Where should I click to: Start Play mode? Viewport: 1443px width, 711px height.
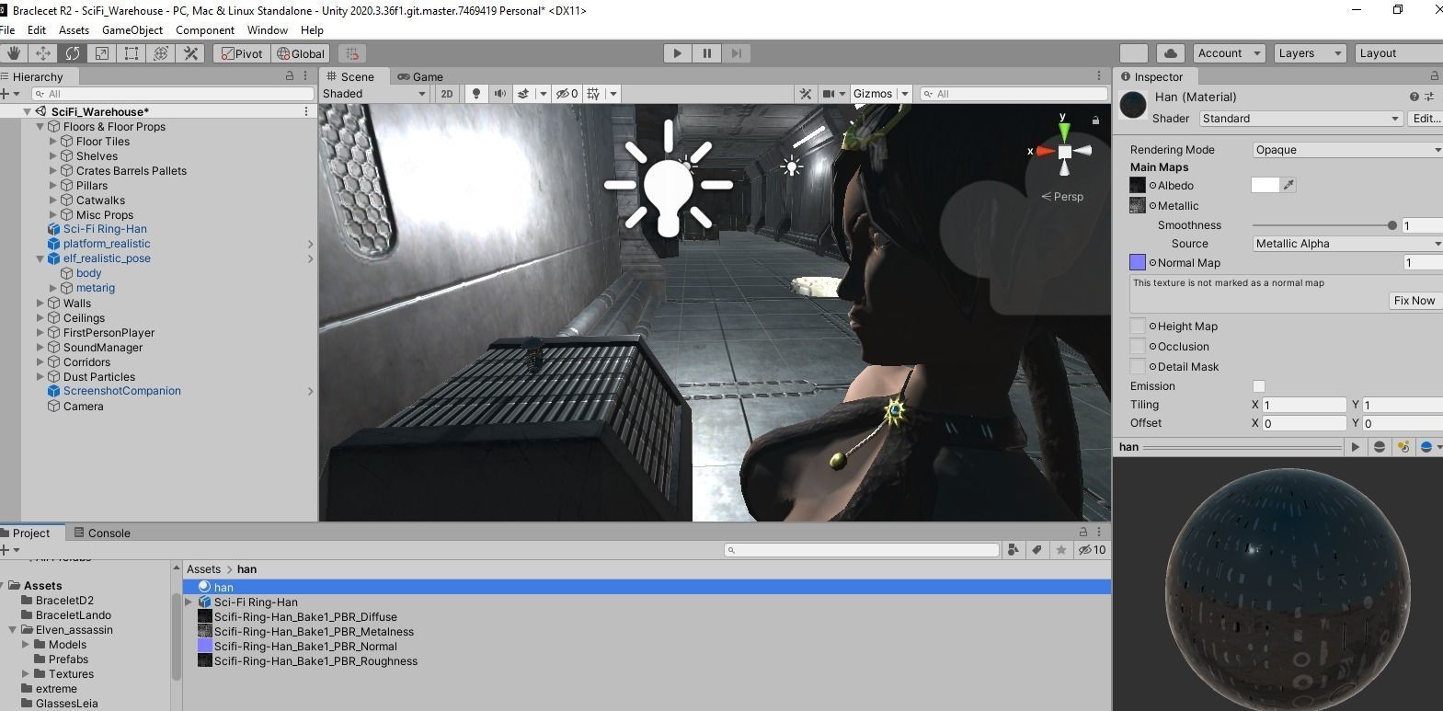(678, 53)
